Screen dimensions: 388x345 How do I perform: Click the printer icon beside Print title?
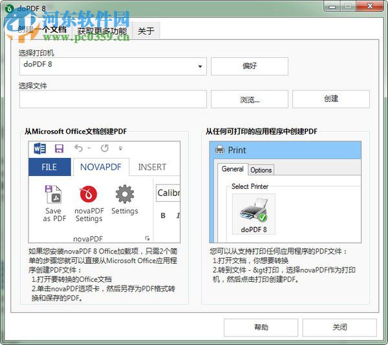click(219, 150)
